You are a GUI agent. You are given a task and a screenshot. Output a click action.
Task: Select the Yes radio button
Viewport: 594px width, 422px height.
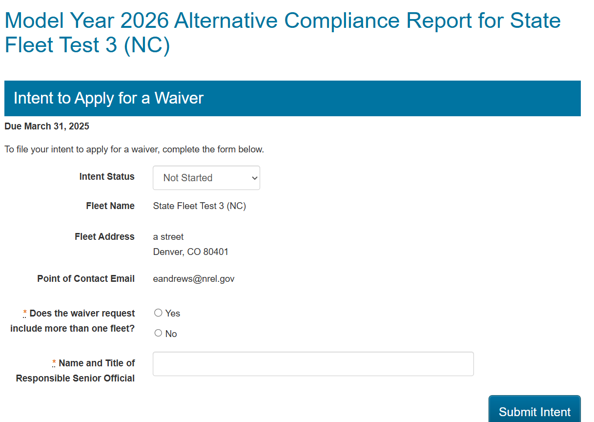pos(158,313)
